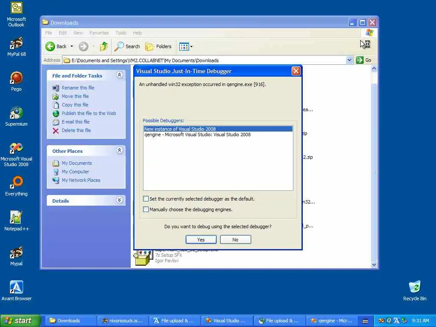This screenshot has height=327, width=436.
Task: Close the Just-In-Time Debugger dialog
Action: click(296, 71)
